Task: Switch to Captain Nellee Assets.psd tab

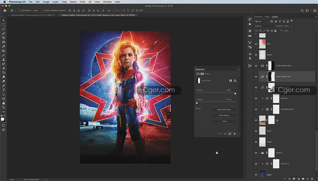Action: click(33, 15)
